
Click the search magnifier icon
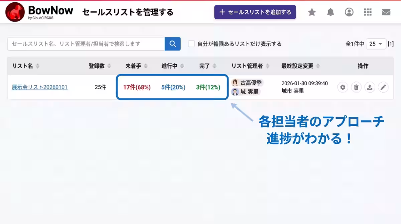pyautogui.click(x=172, y=44)
